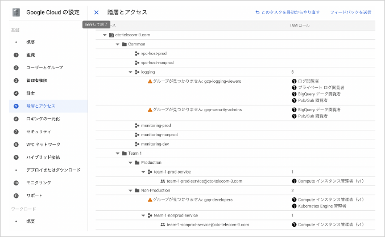Click warning icon for gcp-logging-viewers group
Viewport: 385px width, 237px height.
coord(150,81)
